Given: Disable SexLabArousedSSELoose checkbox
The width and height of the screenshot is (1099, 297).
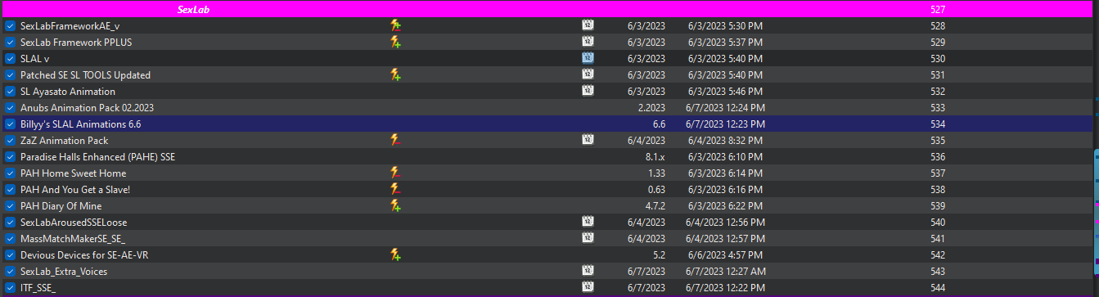Looking at the screenshot, I should pos(10,223).
